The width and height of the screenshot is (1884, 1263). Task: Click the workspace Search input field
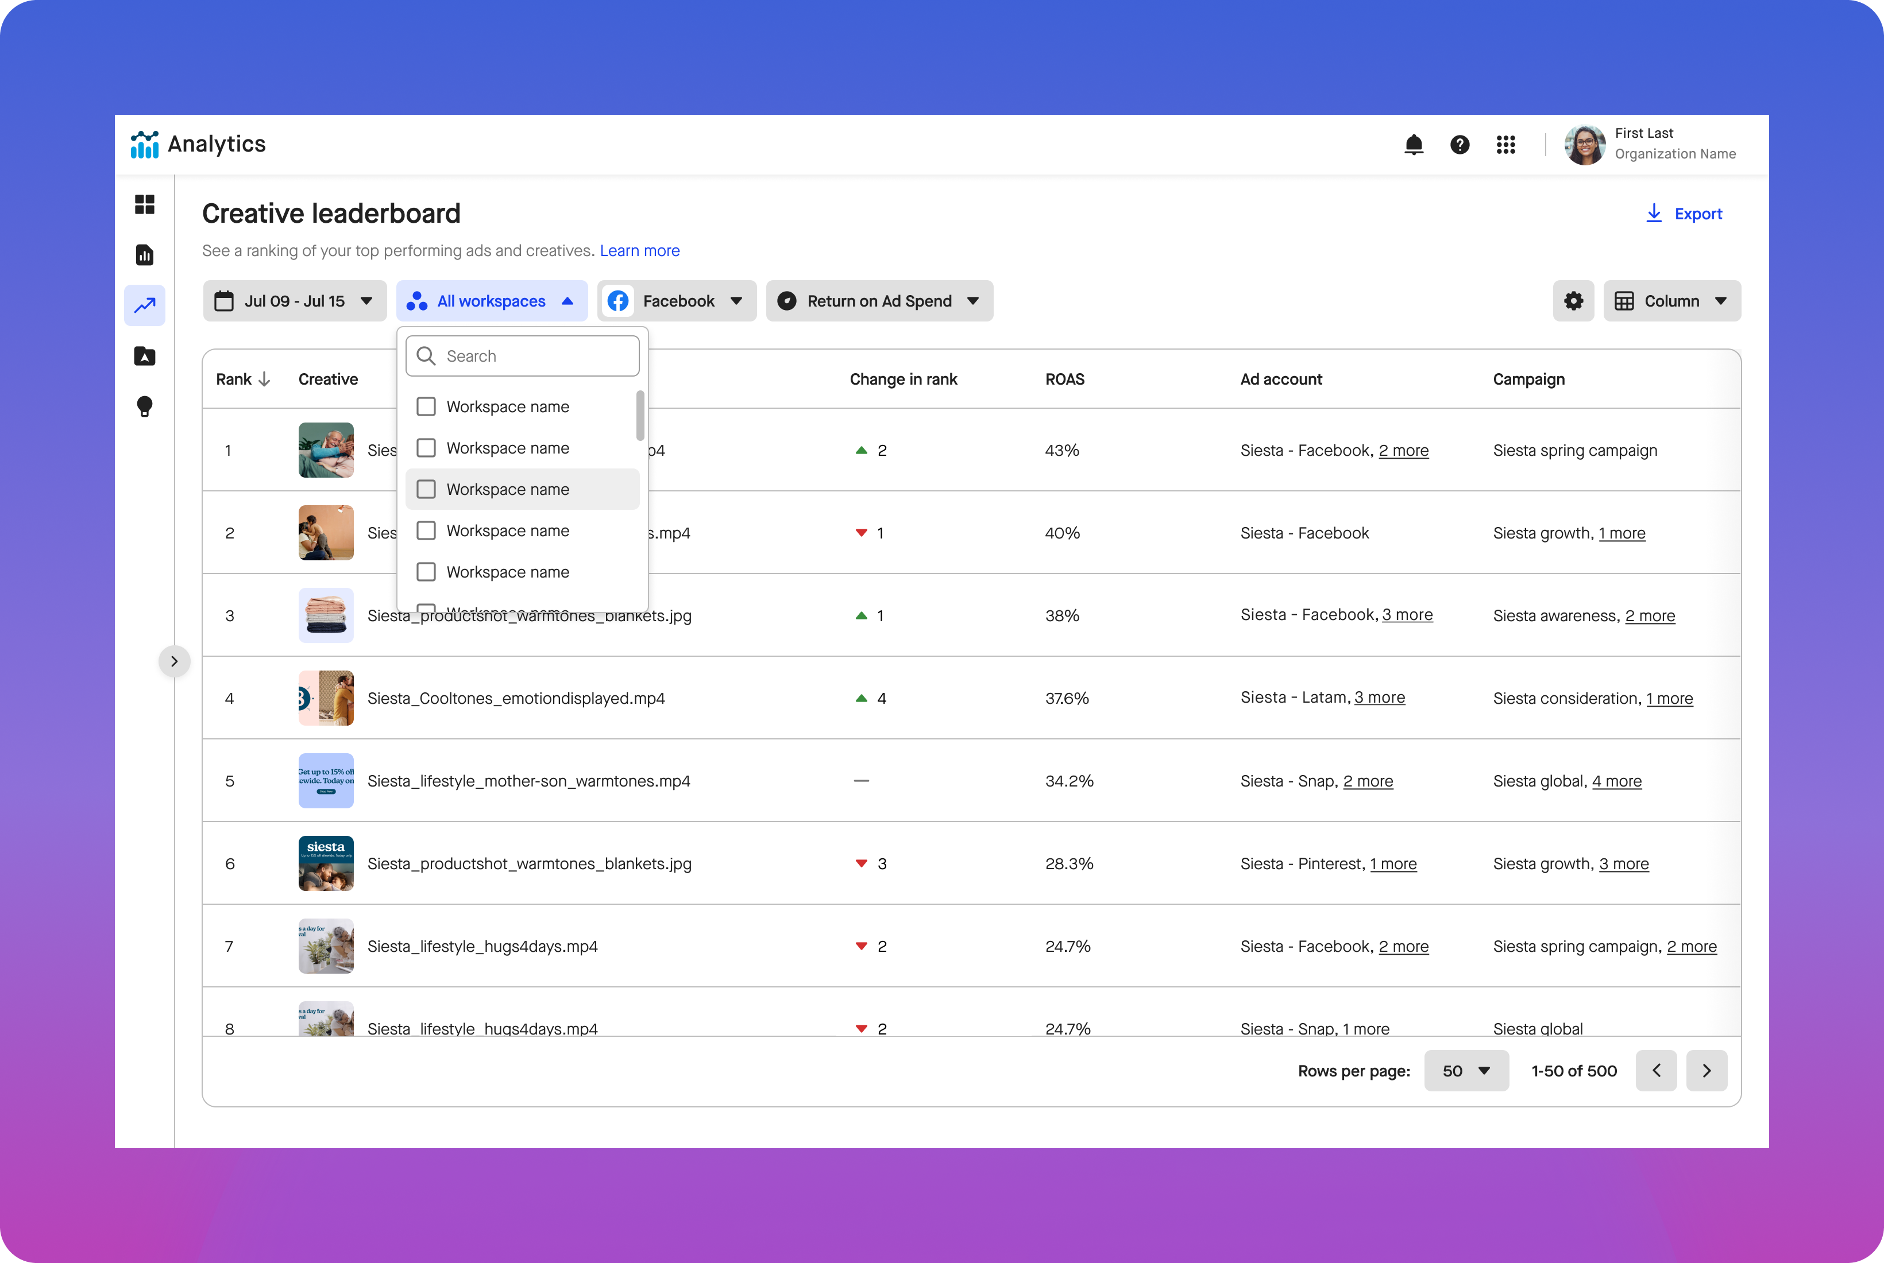(x=522, y=356)
